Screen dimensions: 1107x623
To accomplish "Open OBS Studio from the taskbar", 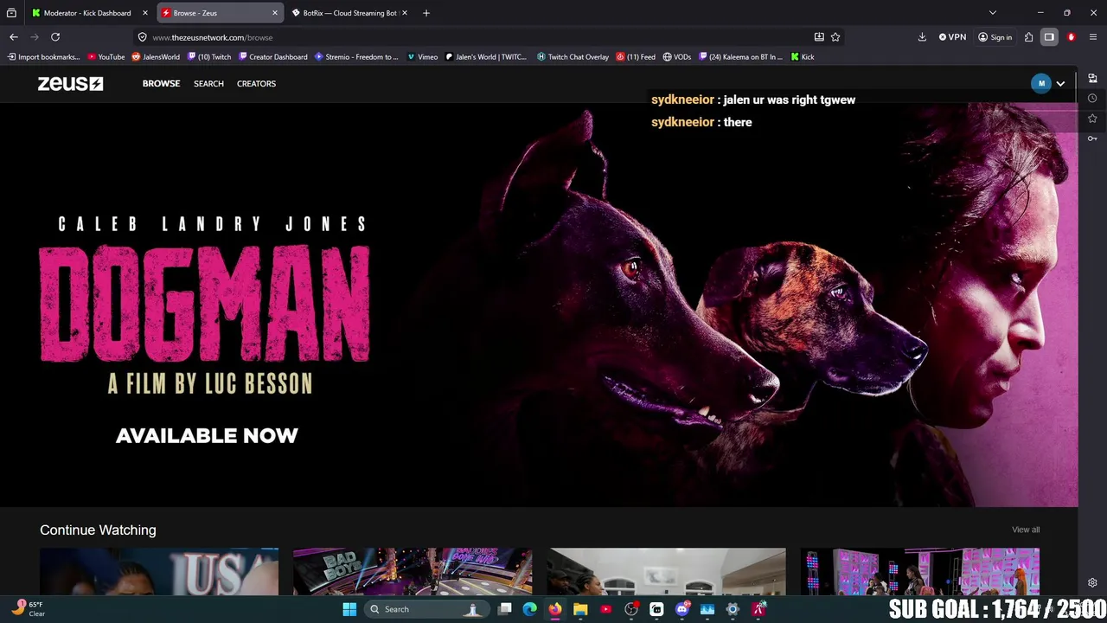I will 631,609.
